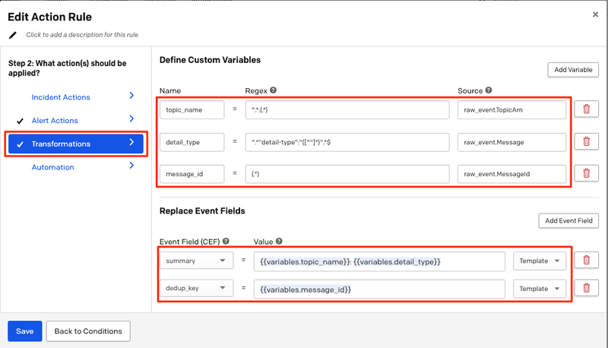Select the Transformations section
The width and height of the screenshot is (608, 348).
[76, 144]
